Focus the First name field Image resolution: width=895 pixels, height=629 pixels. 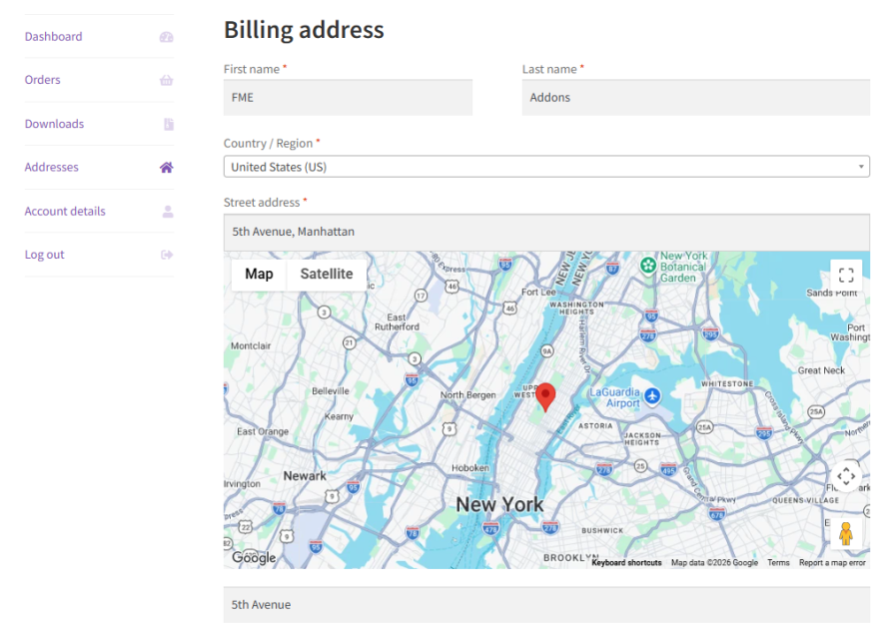pyautogui.click(x=348, y=98)
